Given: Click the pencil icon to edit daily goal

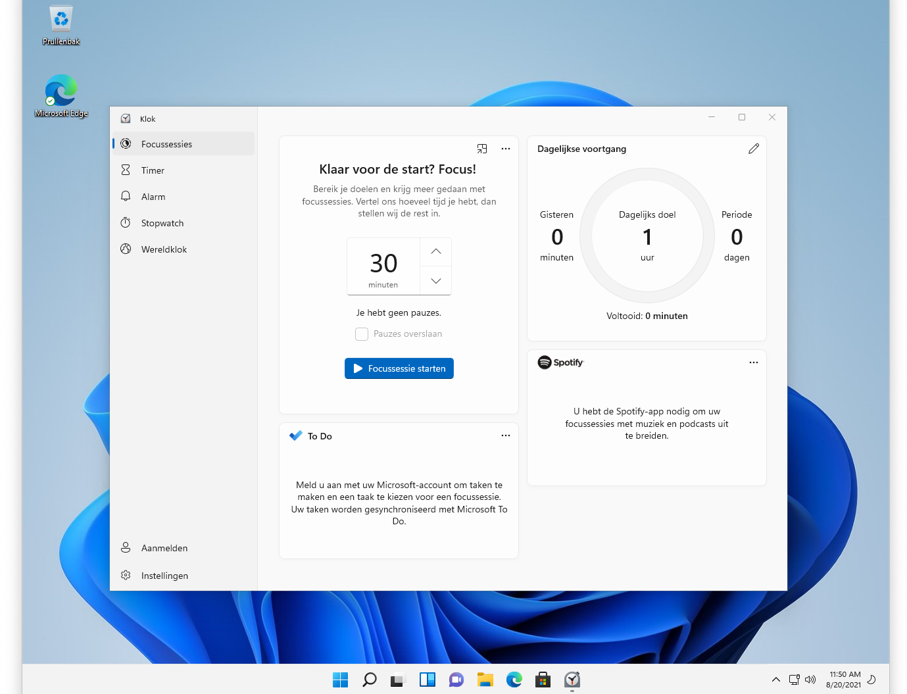Looking at the screenshot, I should click(x=753, y=149).
